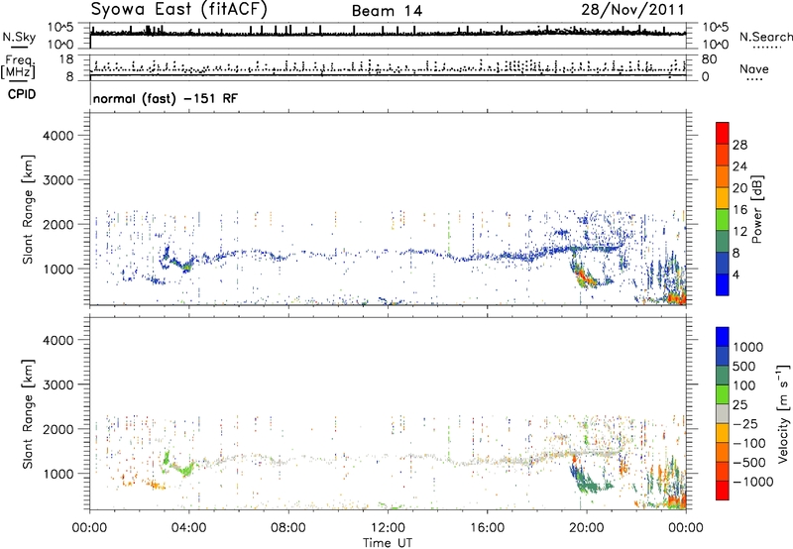Click the "12:00" time axis tick
This screenshot has height=549, width=793.
coord(388,528)
